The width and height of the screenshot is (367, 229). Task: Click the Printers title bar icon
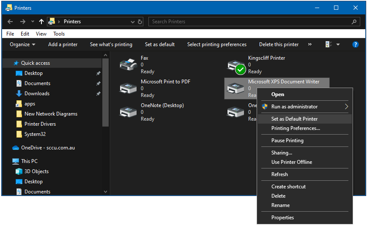[x=9, y=8]
